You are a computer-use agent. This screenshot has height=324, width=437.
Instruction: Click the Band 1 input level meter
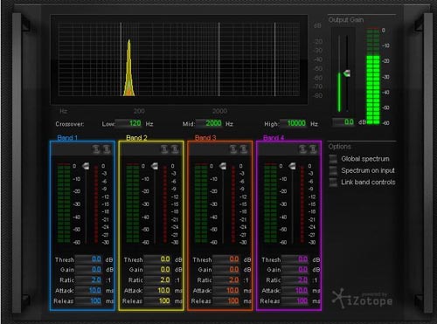point(64,203)
